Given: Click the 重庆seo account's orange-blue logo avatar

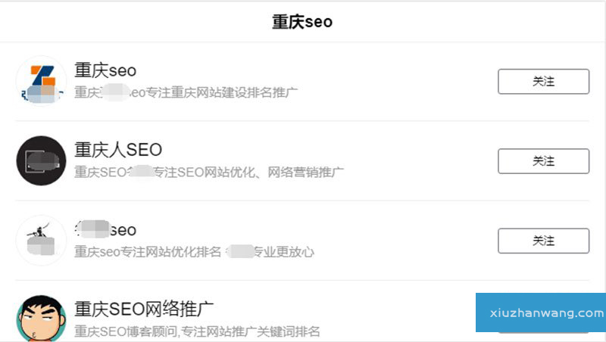Looking at the screenshot, I should coord(41,81).
